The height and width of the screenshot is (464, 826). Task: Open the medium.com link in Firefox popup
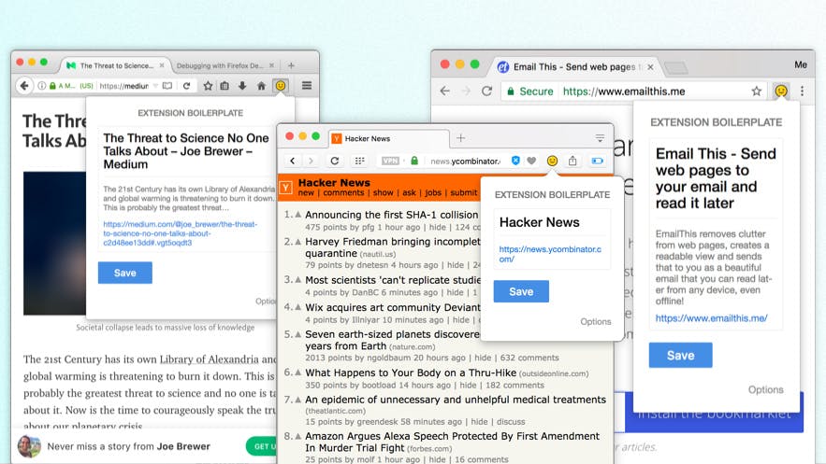181,233
